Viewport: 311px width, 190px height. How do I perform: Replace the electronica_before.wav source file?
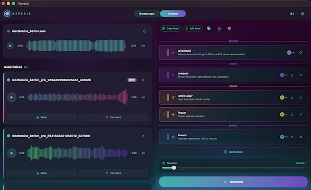145,31
